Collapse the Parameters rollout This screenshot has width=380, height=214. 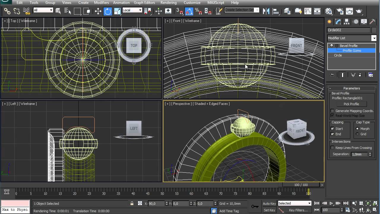tap(351, 88)
